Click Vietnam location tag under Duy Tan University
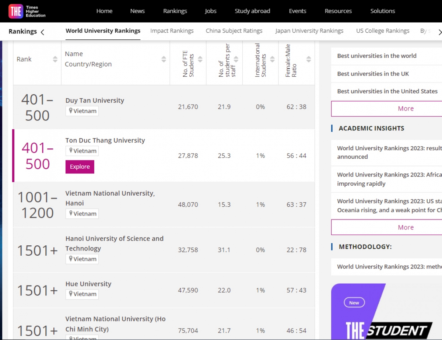 (x=82, y=111)
